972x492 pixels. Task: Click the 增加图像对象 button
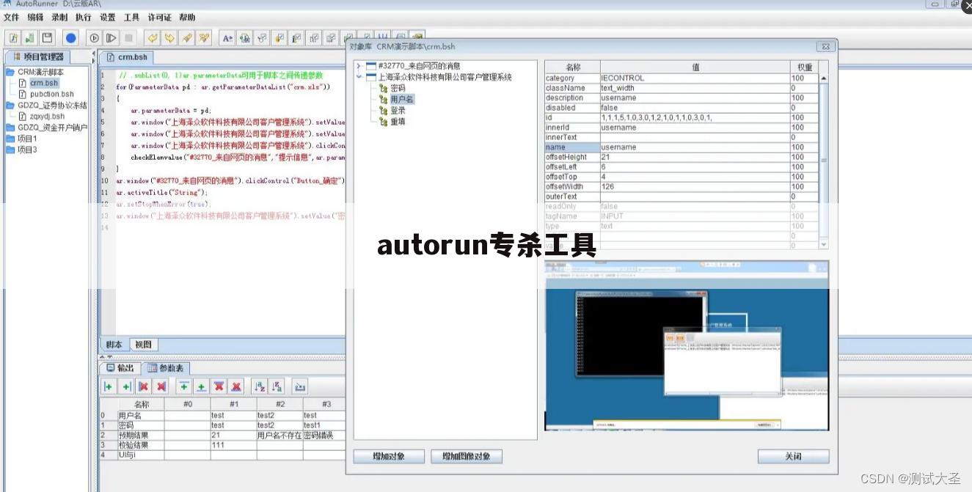coord(467,456)
